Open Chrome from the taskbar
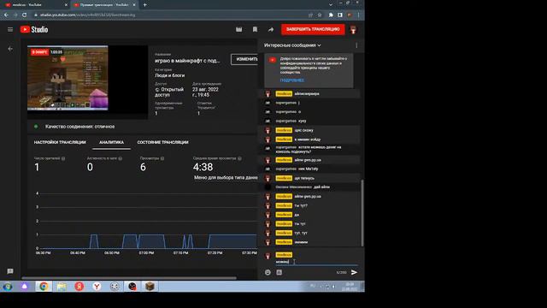The height and width of the screenshot is (308, 547). (44, 287)
